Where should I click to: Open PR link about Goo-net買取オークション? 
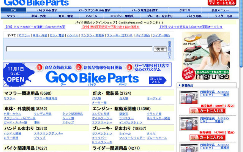point(191,27)
